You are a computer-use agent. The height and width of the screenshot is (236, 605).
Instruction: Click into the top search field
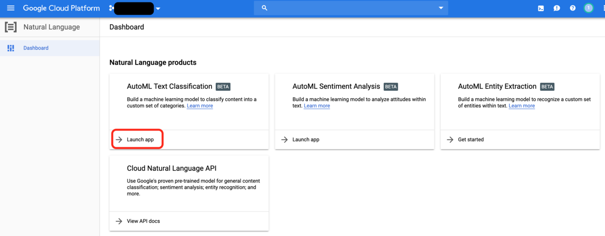click(353, 8)
